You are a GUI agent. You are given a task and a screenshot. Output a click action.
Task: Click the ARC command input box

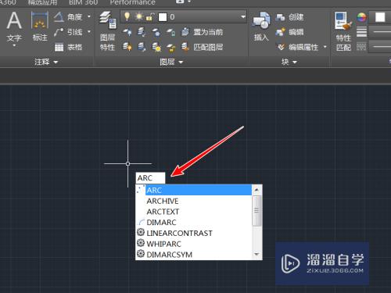150,178
